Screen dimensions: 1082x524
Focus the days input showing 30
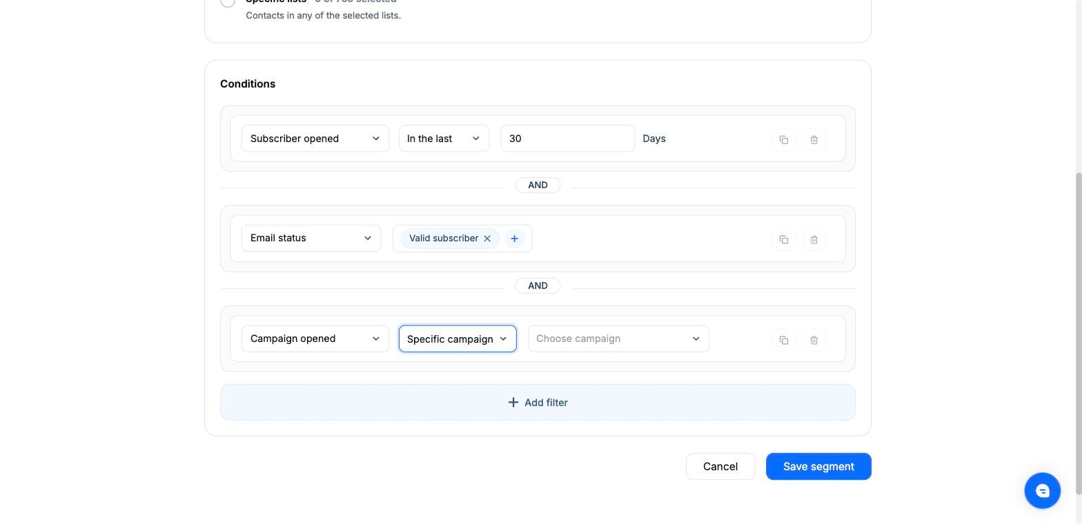(568, 139)
